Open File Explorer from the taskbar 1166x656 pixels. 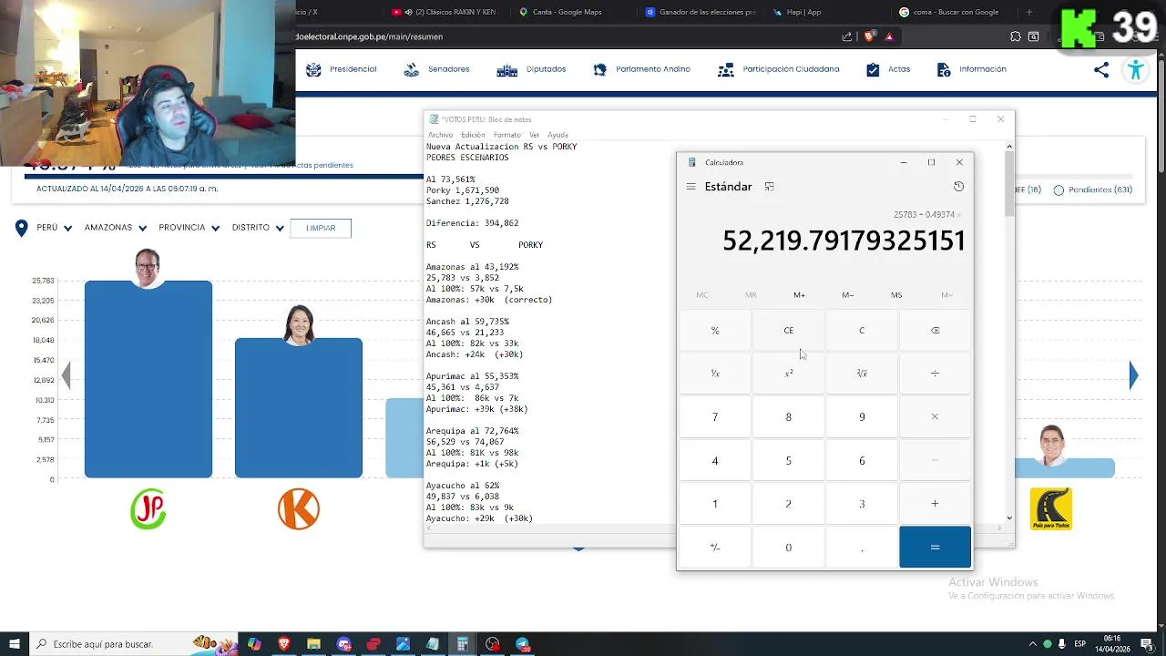313,644
